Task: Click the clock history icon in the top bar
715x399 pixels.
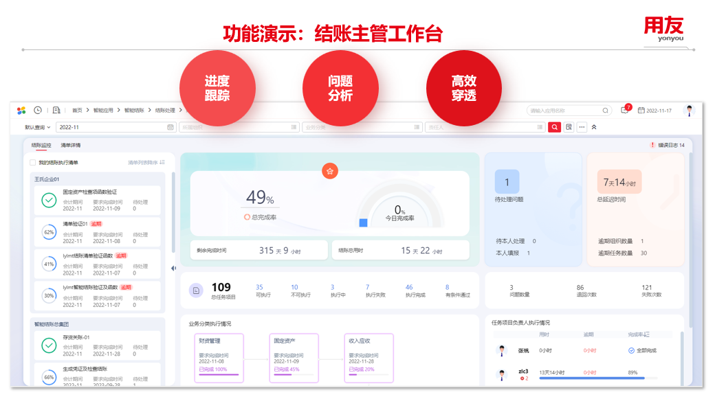Action: click(x=37, y=111)
